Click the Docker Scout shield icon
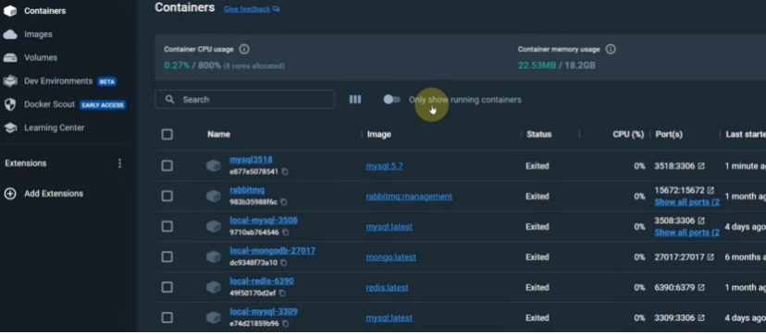The height and width of the screenshot is (334, 766). tap(10, 104)
